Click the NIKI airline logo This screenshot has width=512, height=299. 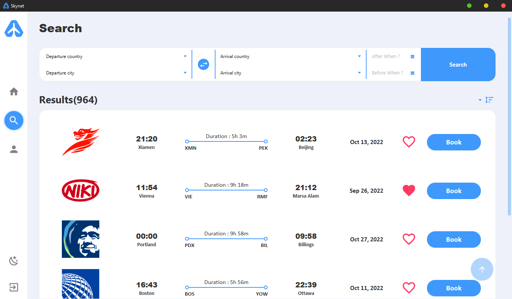pyautogui.click(x=81, y=190)
